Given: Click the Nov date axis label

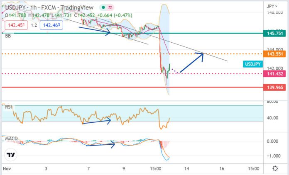Looking at the screenshot, I should [7, 168].
